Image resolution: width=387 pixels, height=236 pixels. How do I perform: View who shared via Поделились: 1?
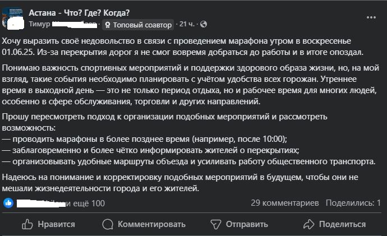353,202
